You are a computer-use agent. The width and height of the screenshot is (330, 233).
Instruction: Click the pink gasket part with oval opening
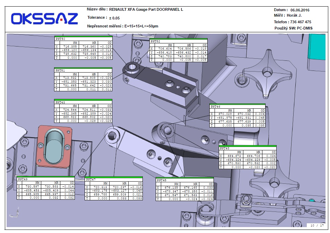(x=54, y=146)
